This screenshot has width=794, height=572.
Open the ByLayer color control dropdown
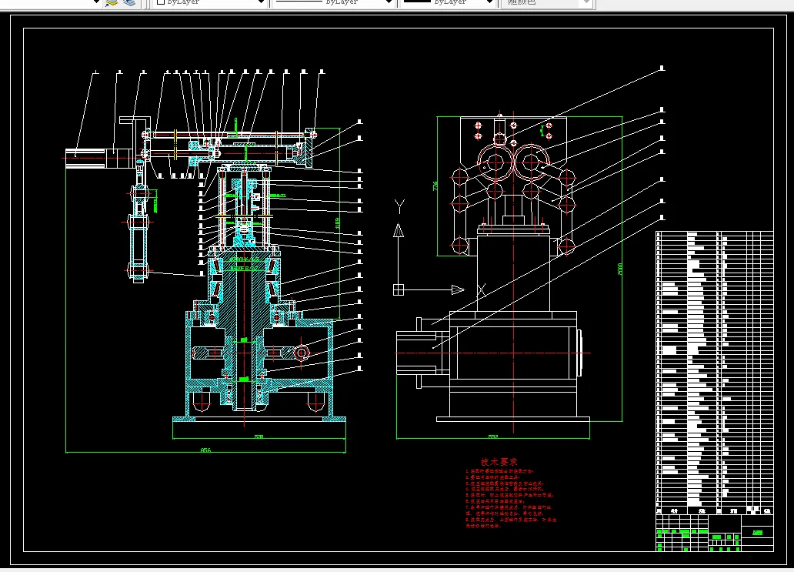[x=210, y=2]
